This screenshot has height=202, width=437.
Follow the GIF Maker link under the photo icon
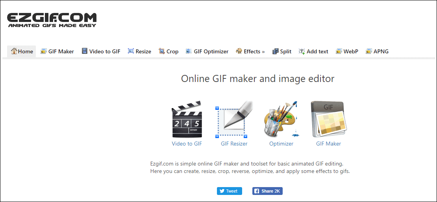click(329, 144)
